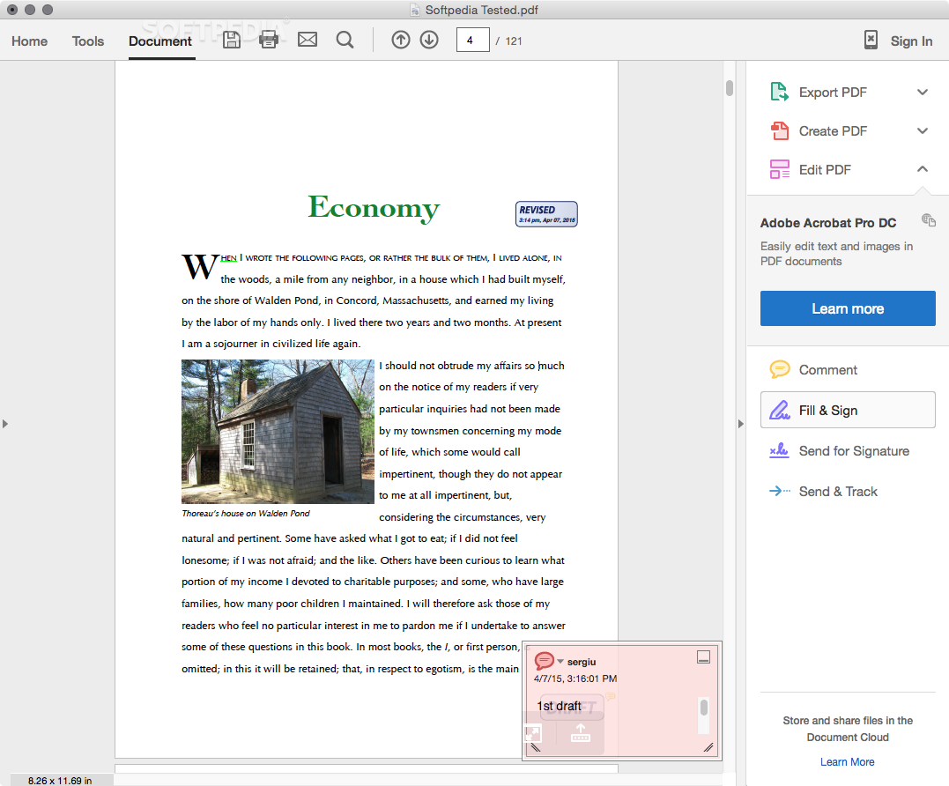949x786 pixels.
Task: Select the Document tab
Action: click(160, 41)
